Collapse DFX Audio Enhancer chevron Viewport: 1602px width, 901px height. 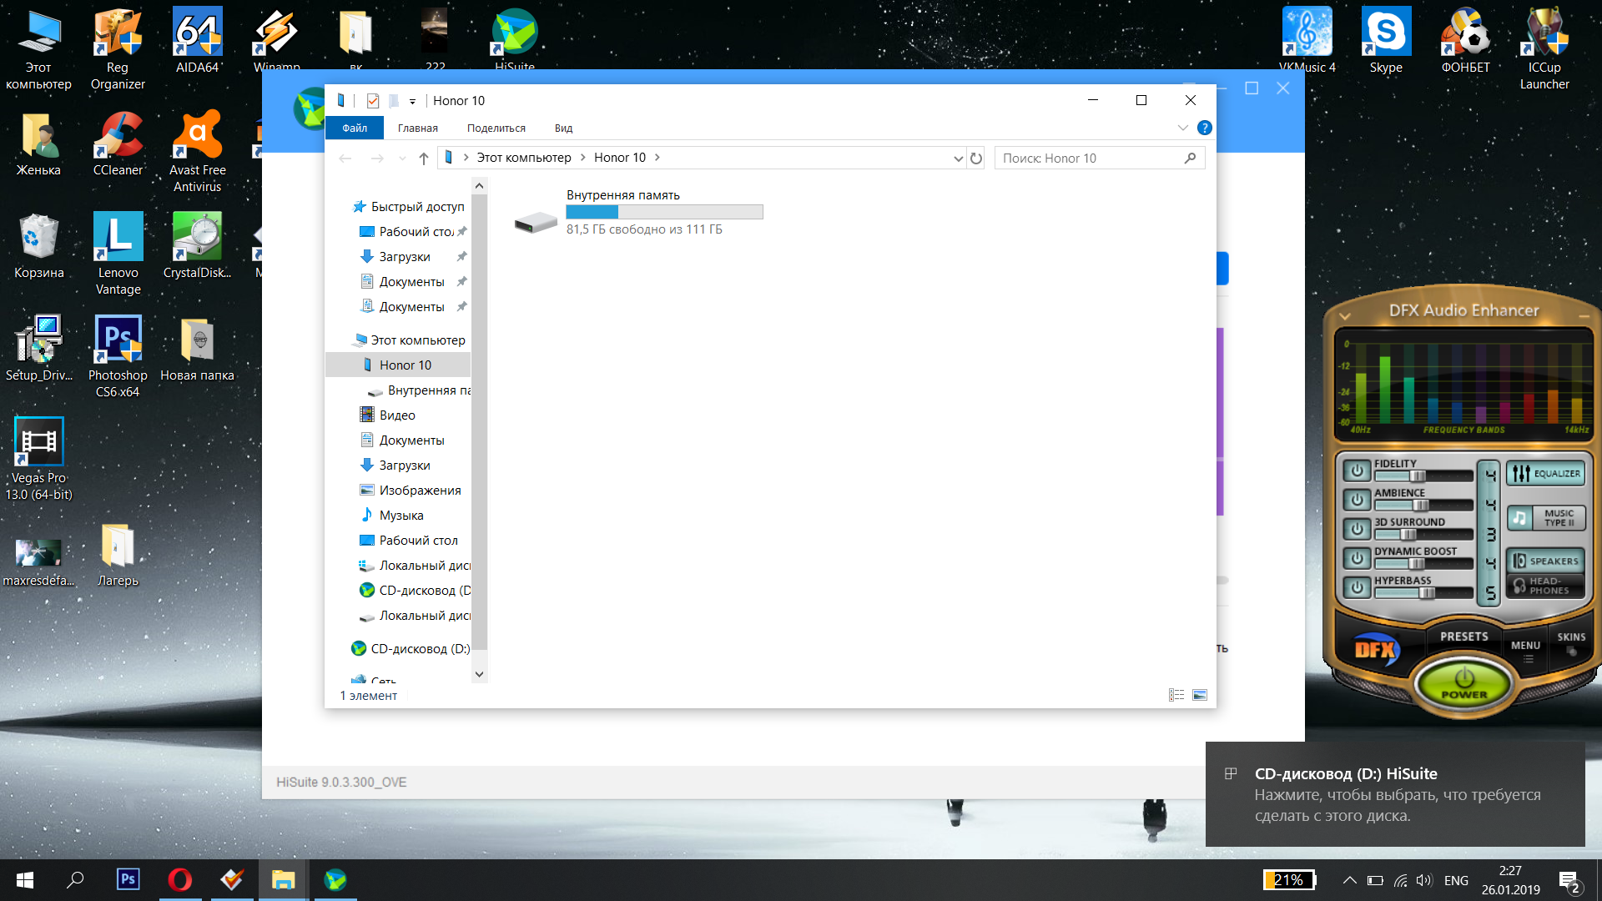(1344, 316)
